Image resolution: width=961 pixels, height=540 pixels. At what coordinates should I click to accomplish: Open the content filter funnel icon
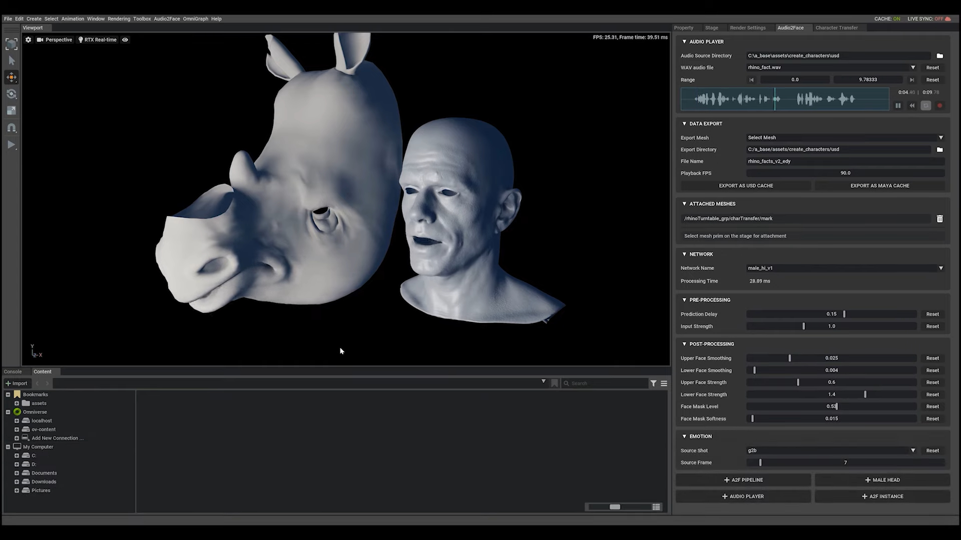point(653,383)
